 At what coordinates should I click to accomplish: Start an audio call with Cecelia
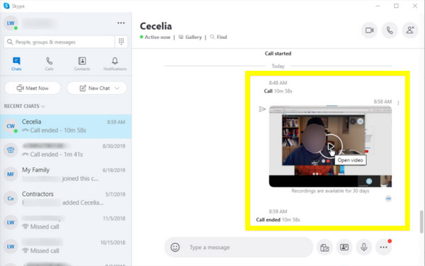(390, 30)
